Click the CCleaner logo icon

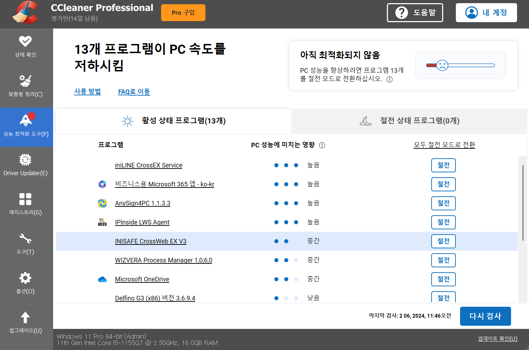point(25,13)
